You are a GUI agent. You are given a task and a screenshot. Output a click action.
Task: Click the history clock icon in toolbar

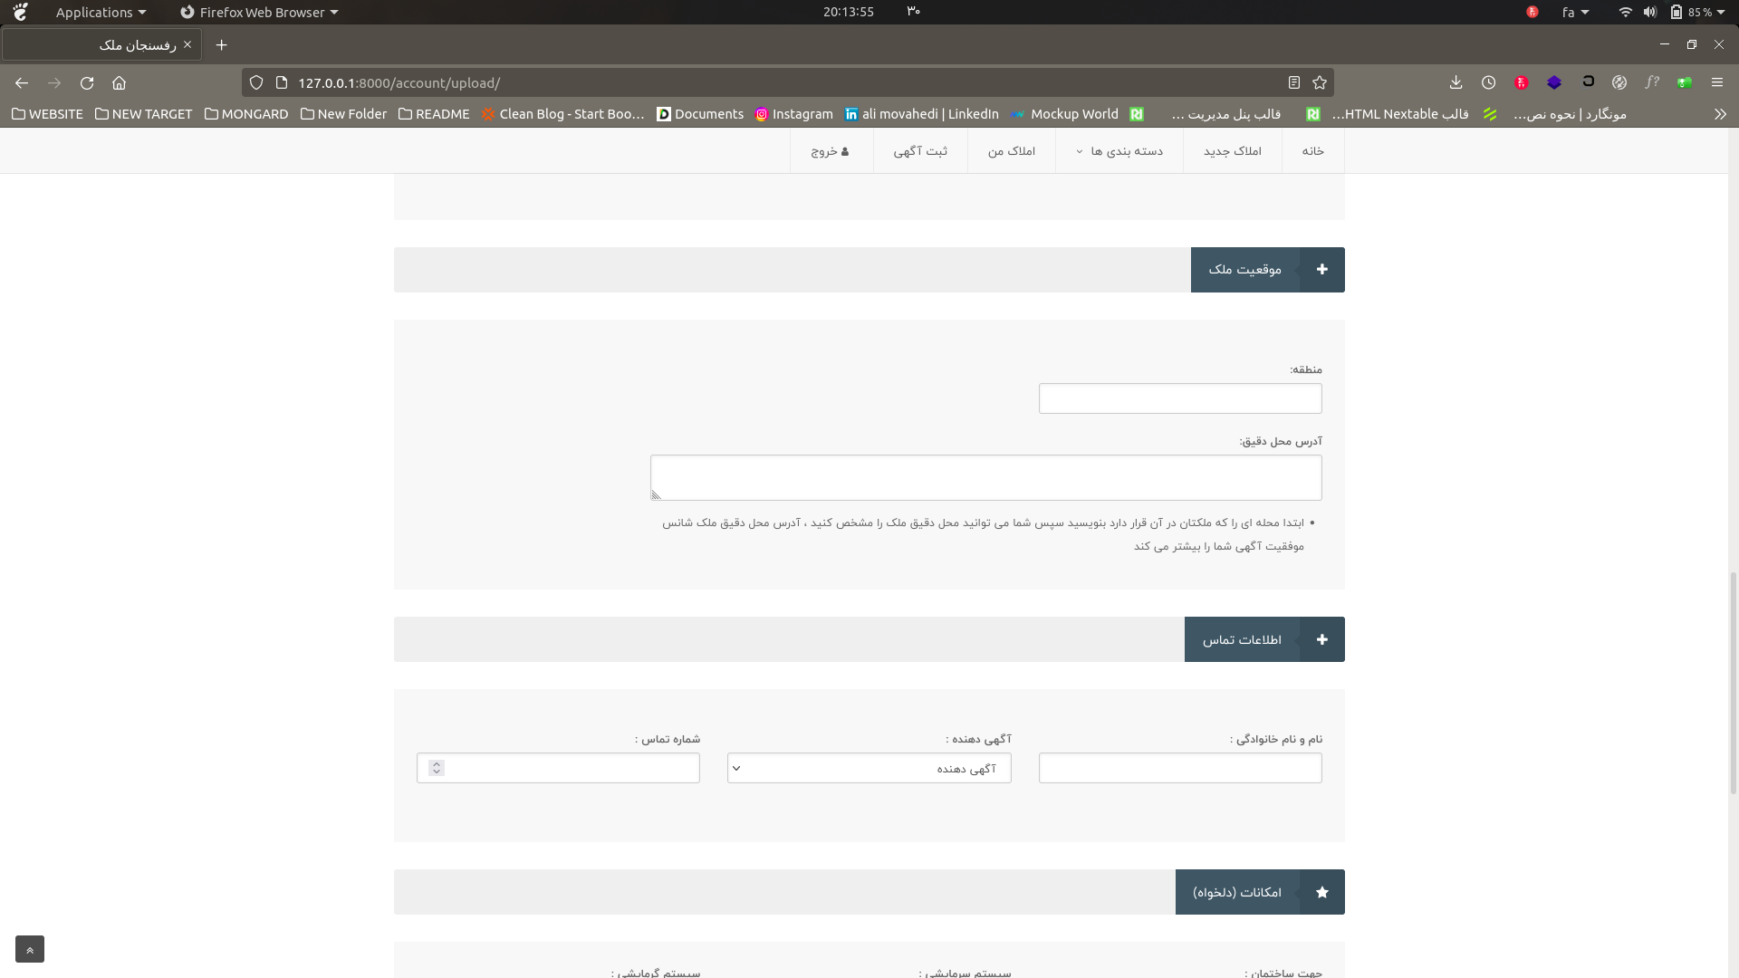pos(1488,82)
